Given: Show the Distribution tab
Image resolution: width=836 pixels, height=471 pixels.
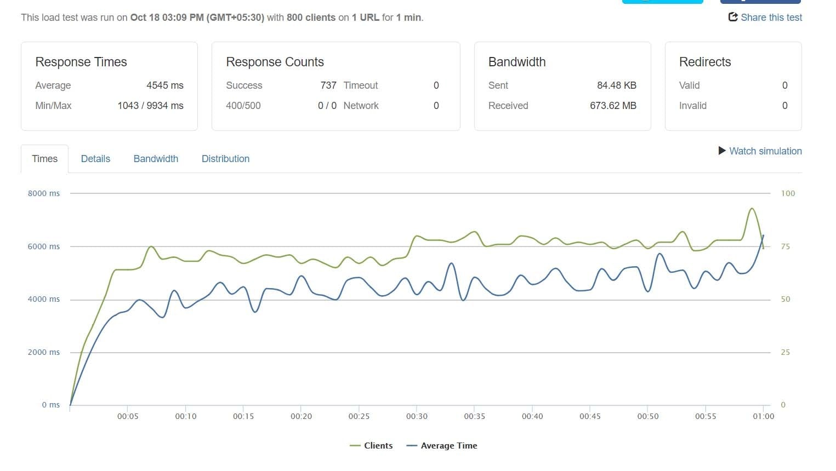Looking at the screenshot, I should (x=225, y=159).
